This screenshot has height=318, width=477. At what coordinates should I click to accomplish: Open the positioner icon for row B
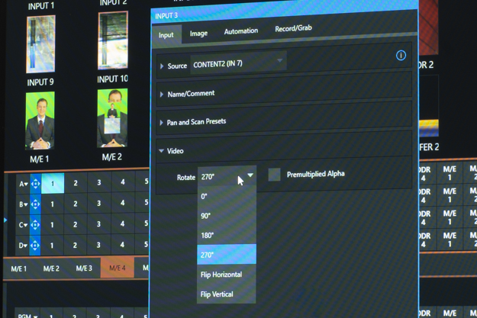point(35,204)
